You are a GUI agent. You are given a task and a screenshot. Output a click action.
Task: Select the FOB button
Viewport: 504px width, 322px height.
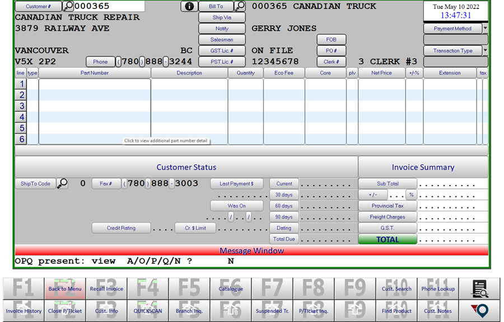pos(332,40)
